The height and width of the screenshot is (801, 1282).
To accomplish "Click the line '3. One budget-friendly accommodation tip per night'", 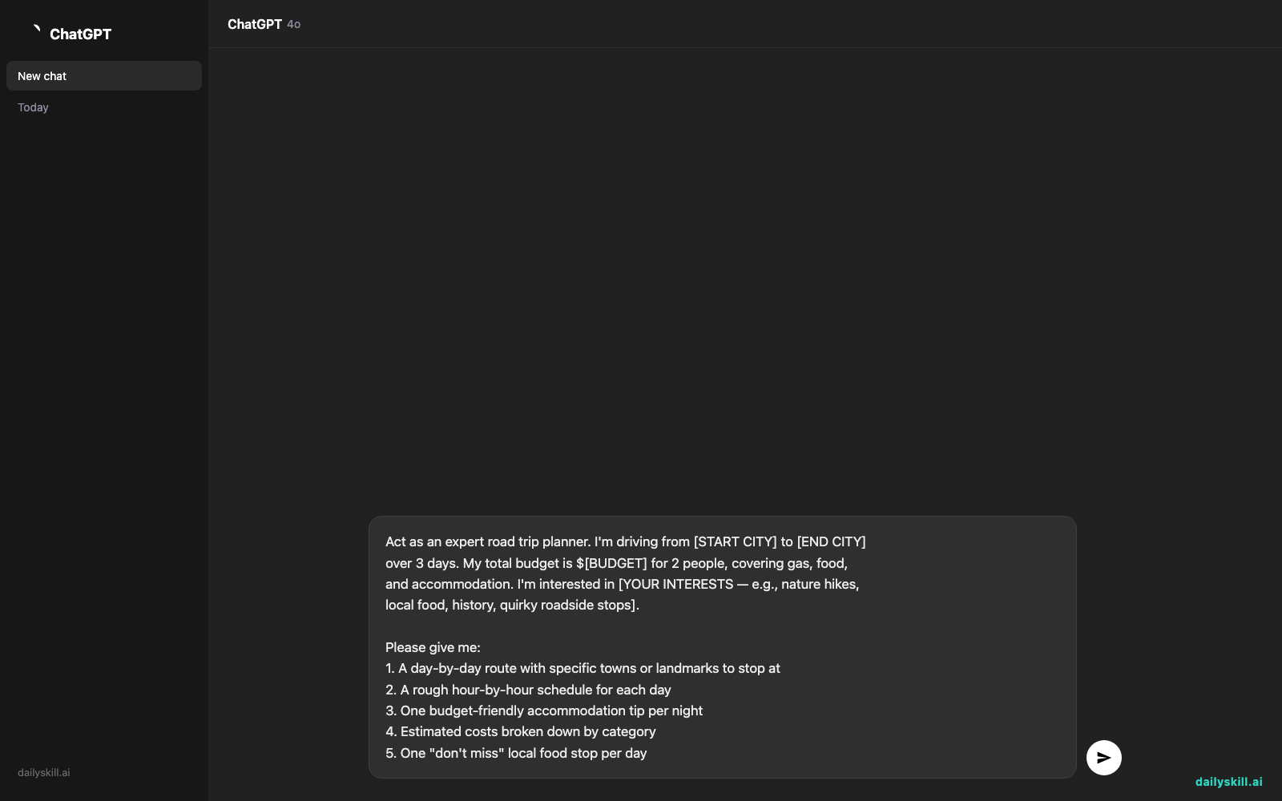I will [x=544, y=710].
